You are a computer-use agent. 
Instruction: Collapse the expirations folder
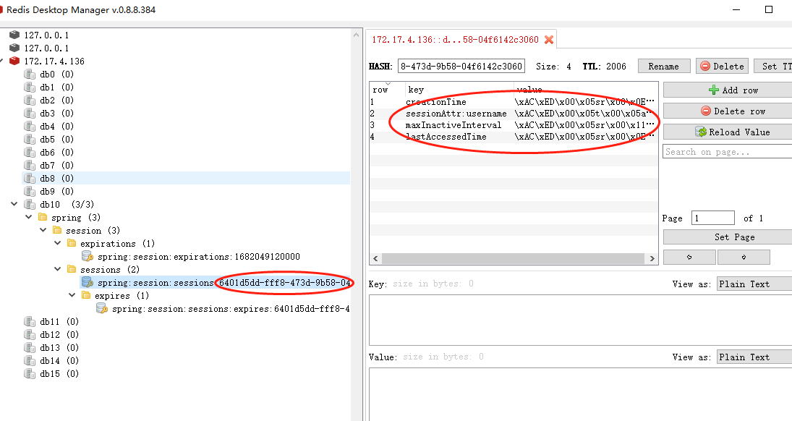point(59,244)
